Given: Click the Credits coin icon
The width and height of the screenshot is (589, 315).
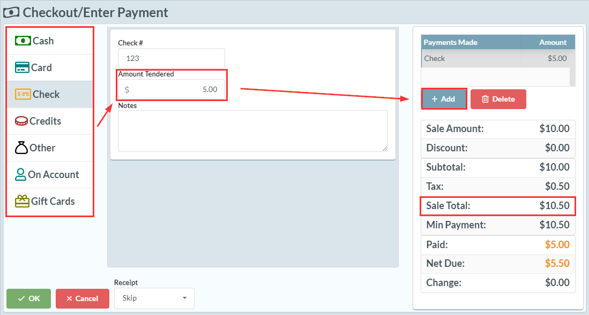Looking at the screenshot, I should [21, 121].
